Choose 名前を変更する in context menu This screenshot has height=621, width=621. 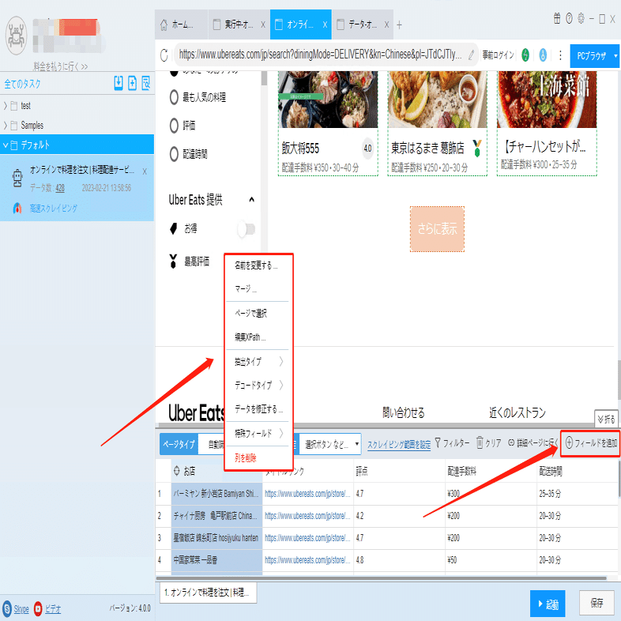click(x=256, y=265)
